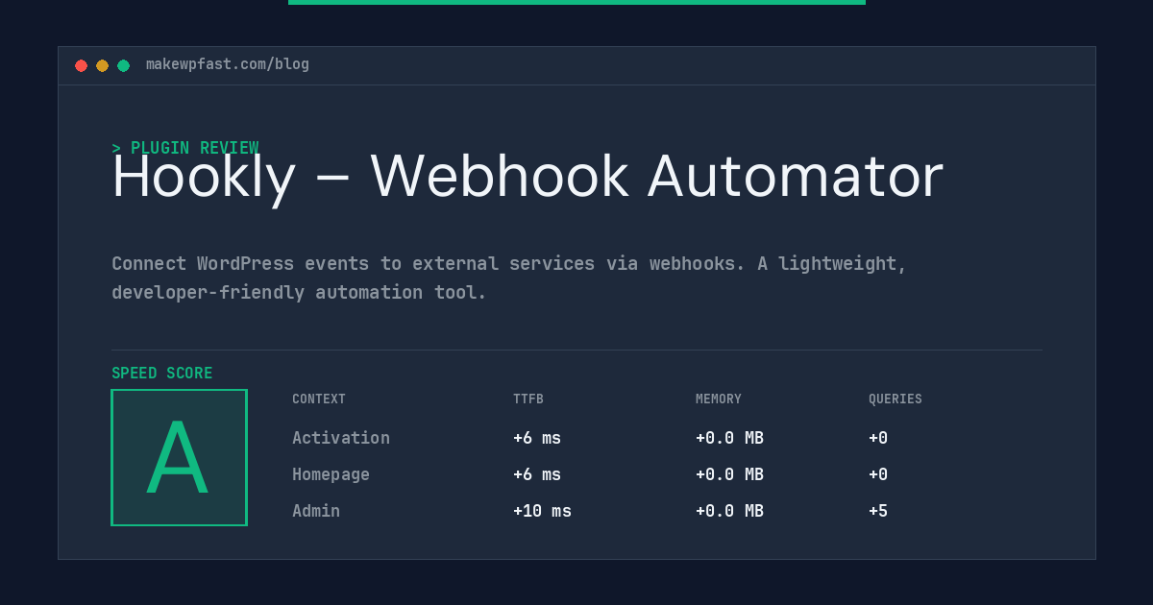This screenshot has width=1153, height=605.
Task: Click the red close dot
Action: 81,65
